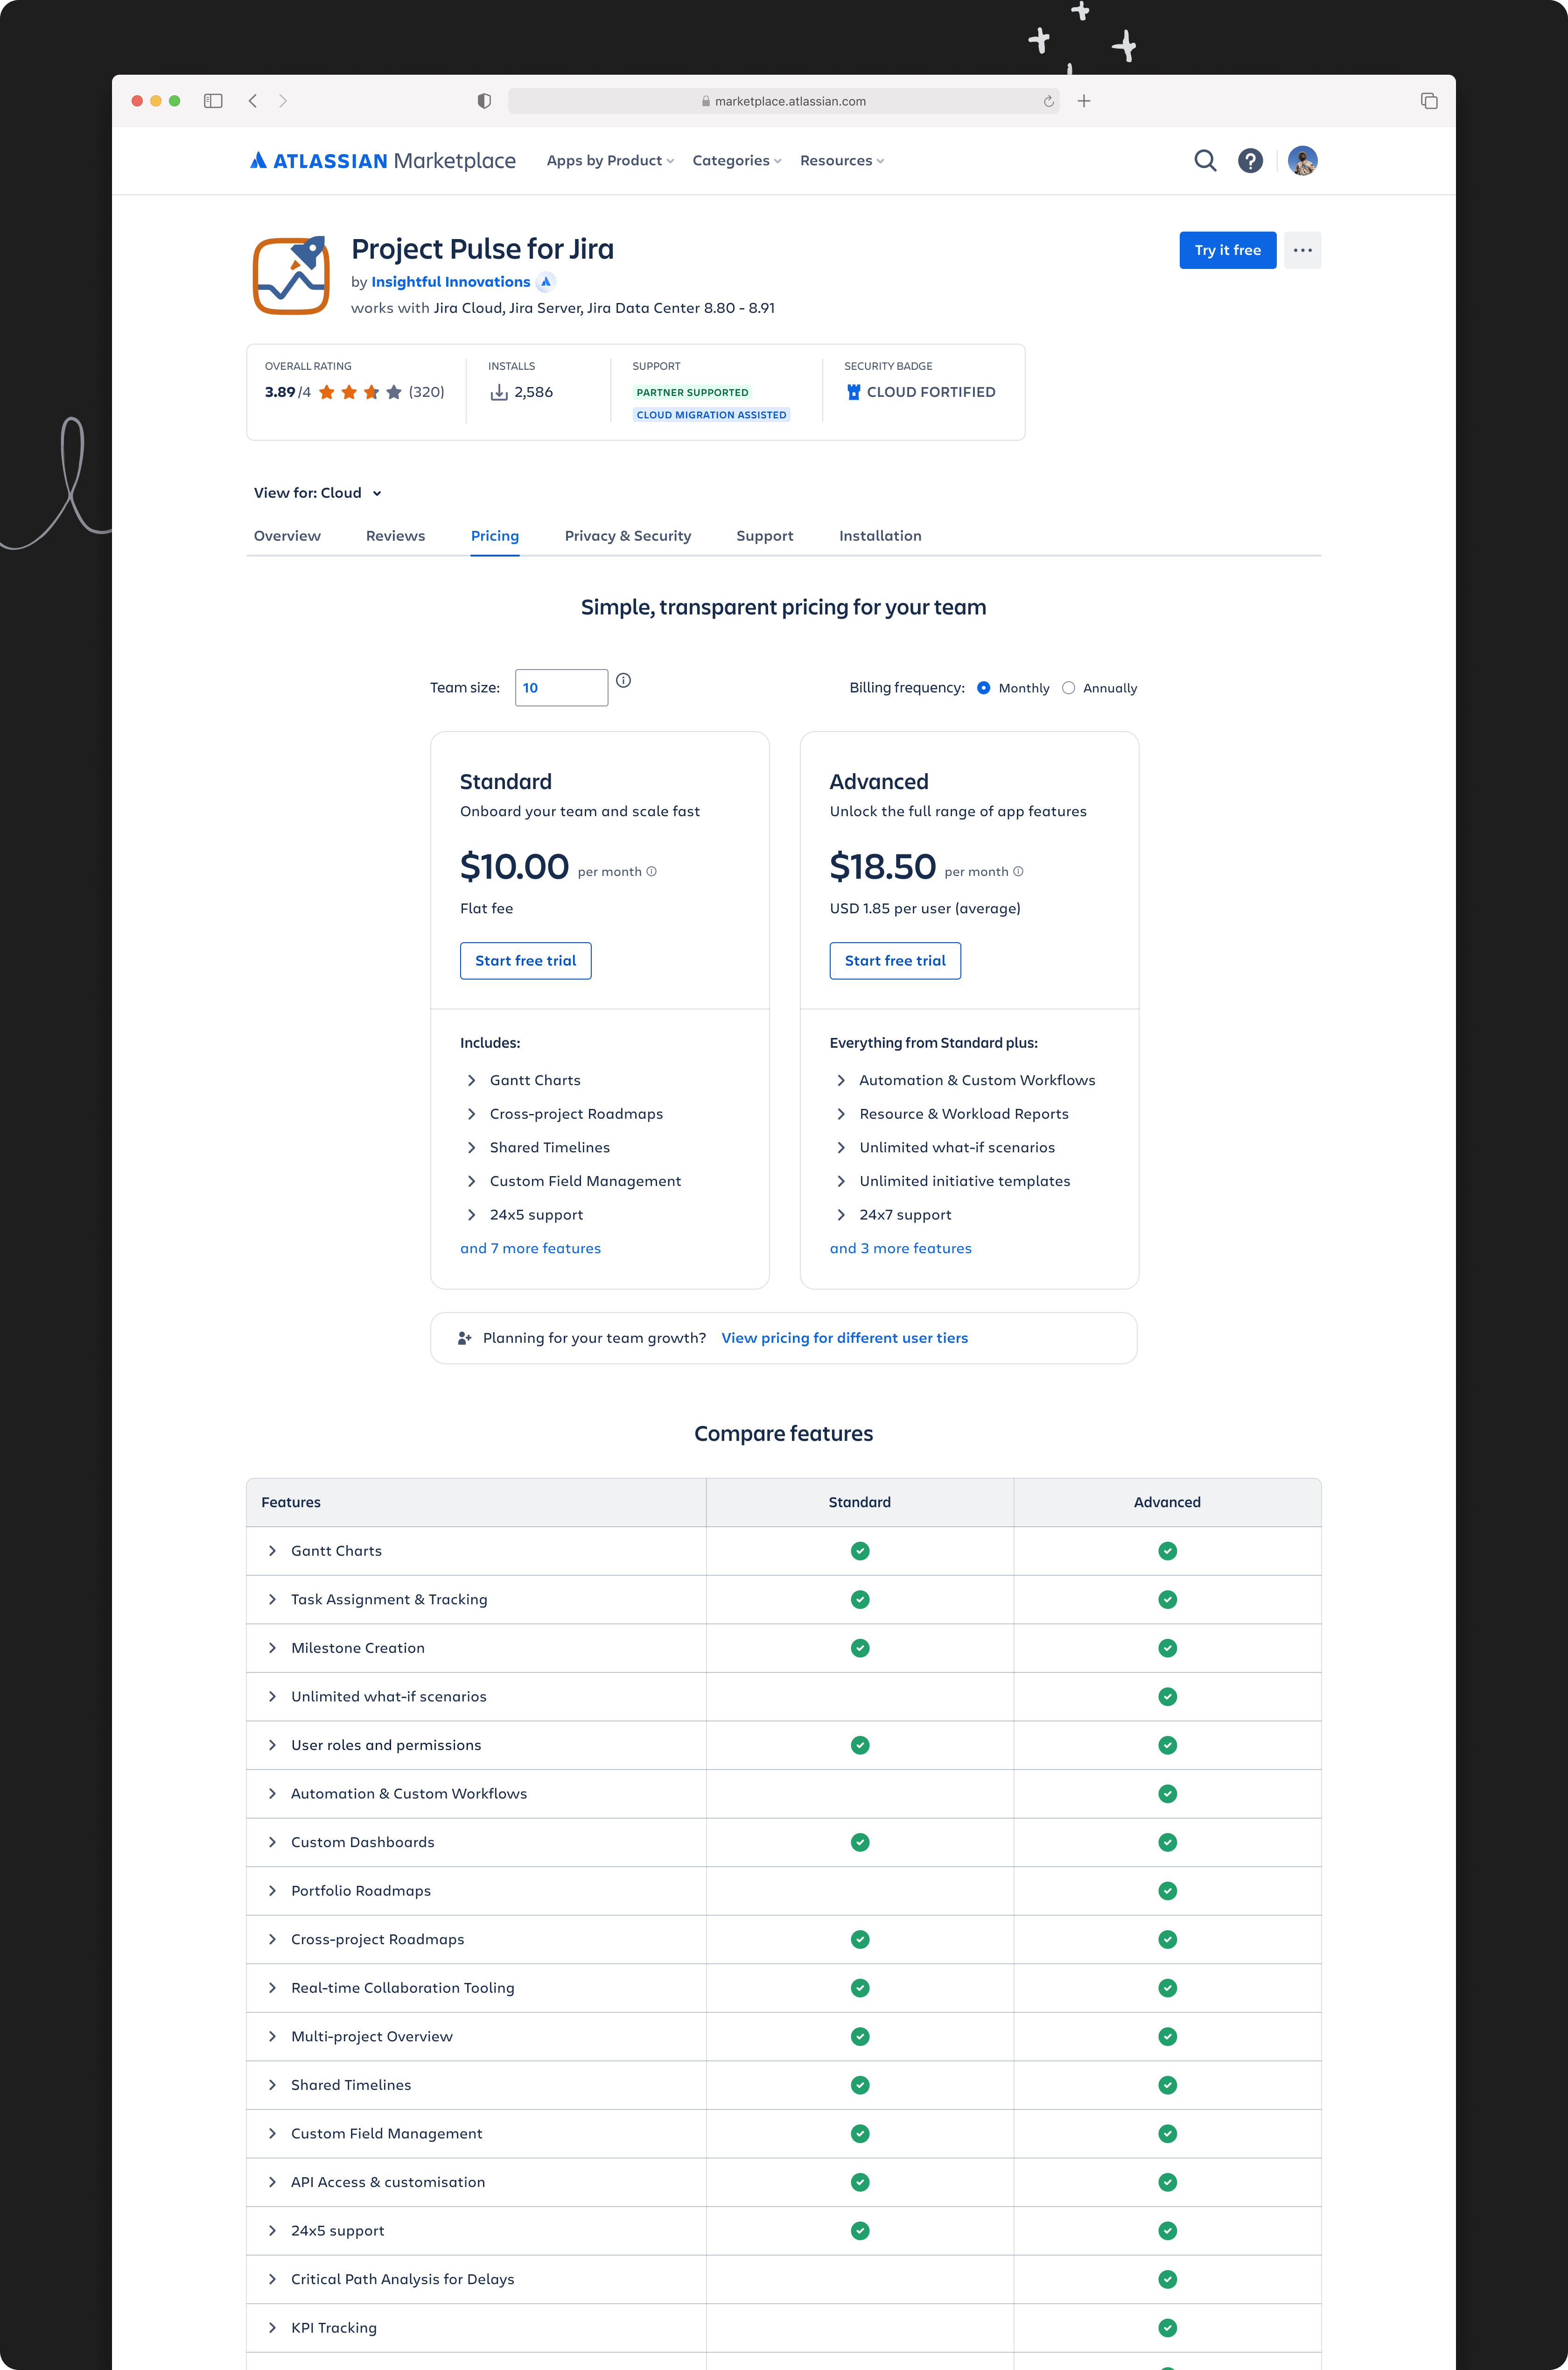Screen dimensions: 1568x2370
Task: Start free trial for Standard plan
Action: click(525, 960)
